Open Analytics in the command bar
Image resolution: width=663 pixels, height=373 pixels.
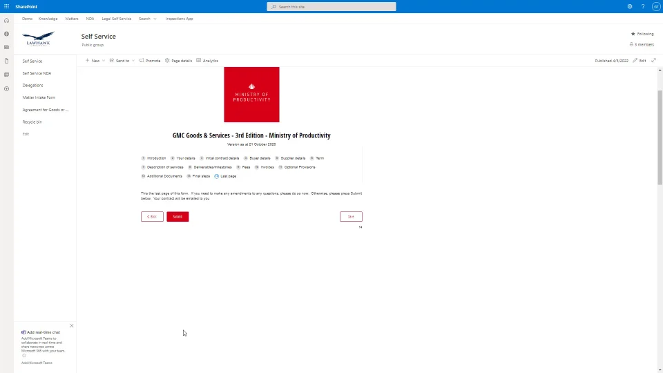point(207,61)
